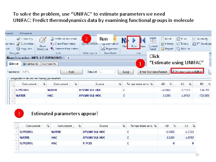Switch to the Comments tab
Viewport: 216px width, 162px height.
click(49, 64)
